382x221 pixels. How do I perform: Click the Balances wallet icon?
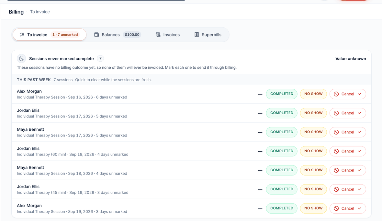click(x=96, y=35)
